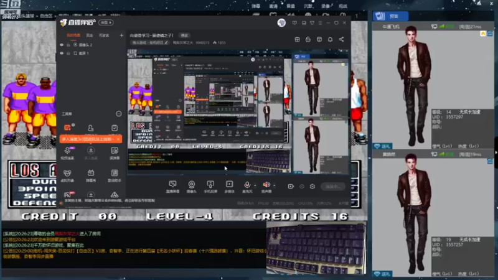Toggle the lock on the 截屏 1 source
The height and width of the screenshot is (280, 498).
[x=68, y=53]
